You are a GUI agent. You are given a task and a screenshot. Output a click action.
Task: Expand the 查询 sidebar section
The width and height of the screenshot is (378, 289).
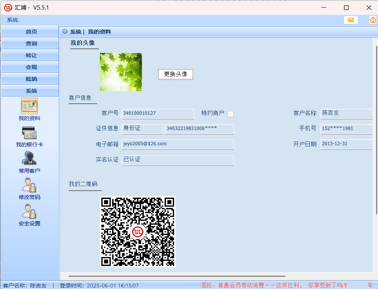(30, 44)
